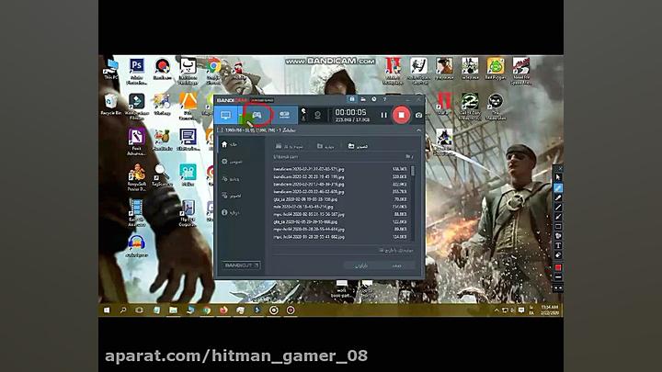Screen dimensions: 662x372
Task: Click the Google Chrome desktop shortcut
Action: pyautogui.click(x=214, y=71)
